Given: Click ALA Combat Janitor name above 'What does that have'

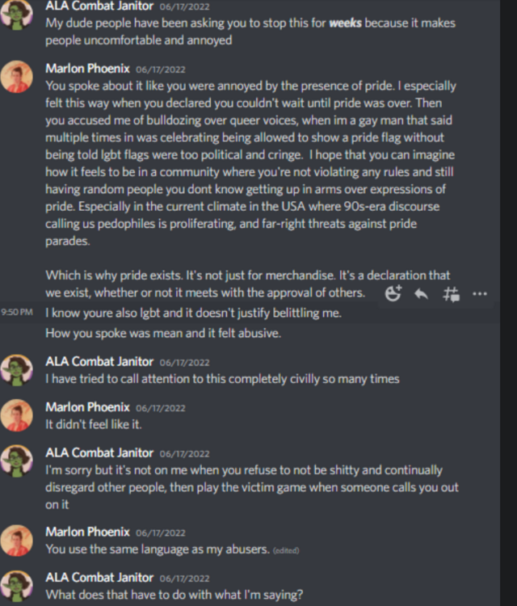Looking at the screenshot, I should [99, 578].
